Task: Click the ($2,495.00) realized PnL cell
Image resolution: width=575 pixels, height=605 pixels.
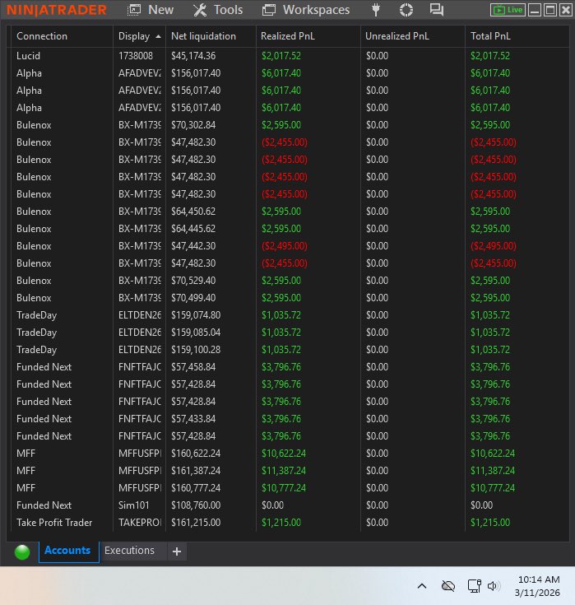Action: point(285,246)
